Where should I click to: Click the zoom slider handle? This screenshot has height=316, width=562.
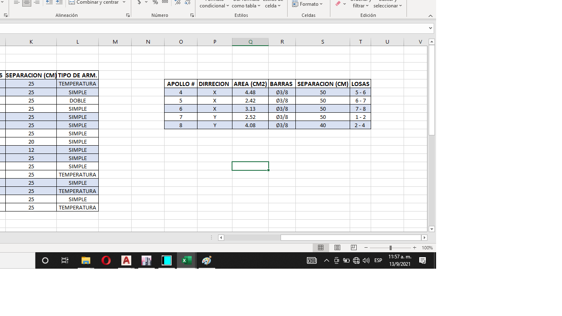[x=390, y=248]
